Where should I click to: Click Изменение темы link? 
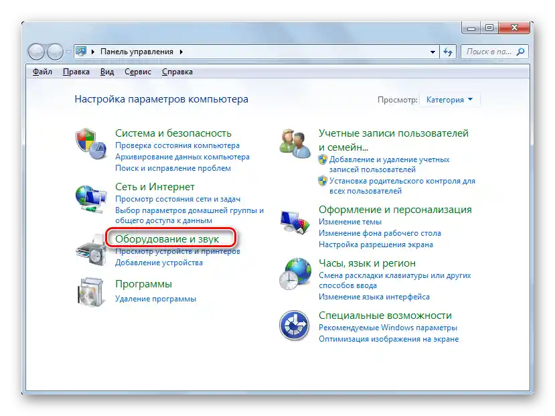(x=350, y=222)
